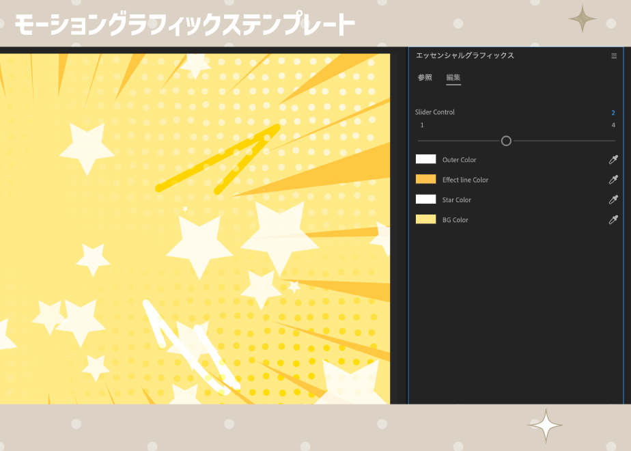Click the Slider Control label
This screenshot has width=631, height=451.
click(435, 112)
